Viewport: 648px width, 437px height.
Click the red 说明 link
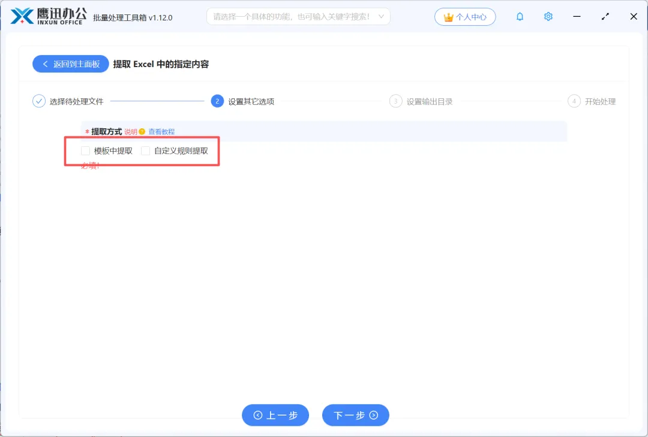[131, 132]
